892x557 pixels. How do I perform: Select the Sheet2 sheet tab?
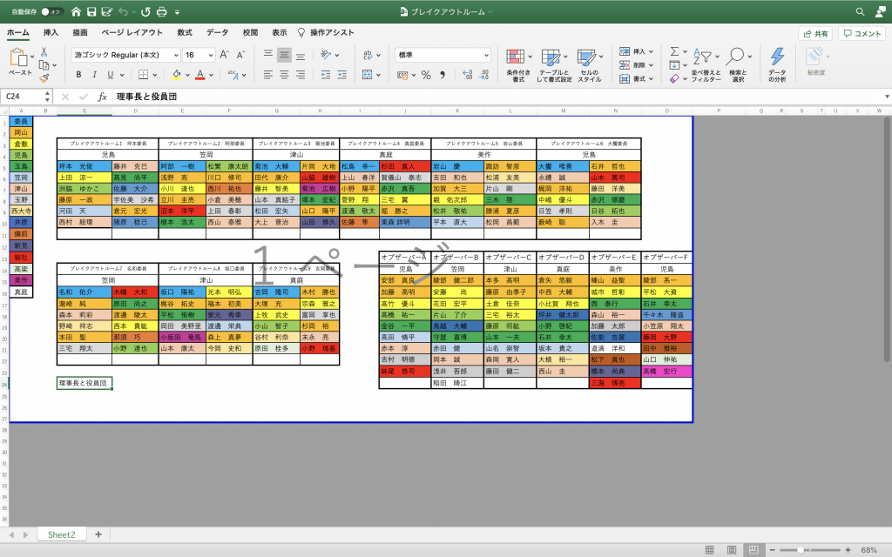click(62, 534)
